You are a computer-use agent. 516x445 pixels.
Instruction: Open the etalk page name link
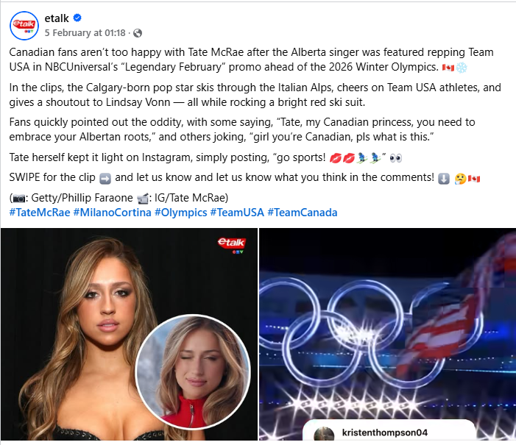click(57, 18)
